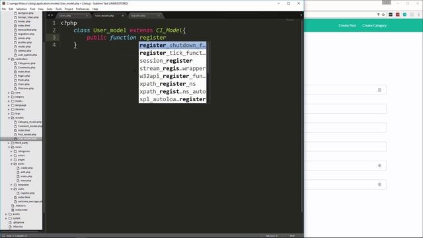
Task: Collapse the controllers folder in sidebar
Action: pos(9,59)
